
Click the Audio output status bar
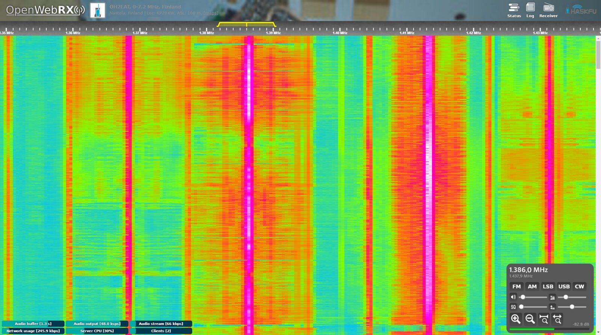pyautogui.click(x=97, y=324)
